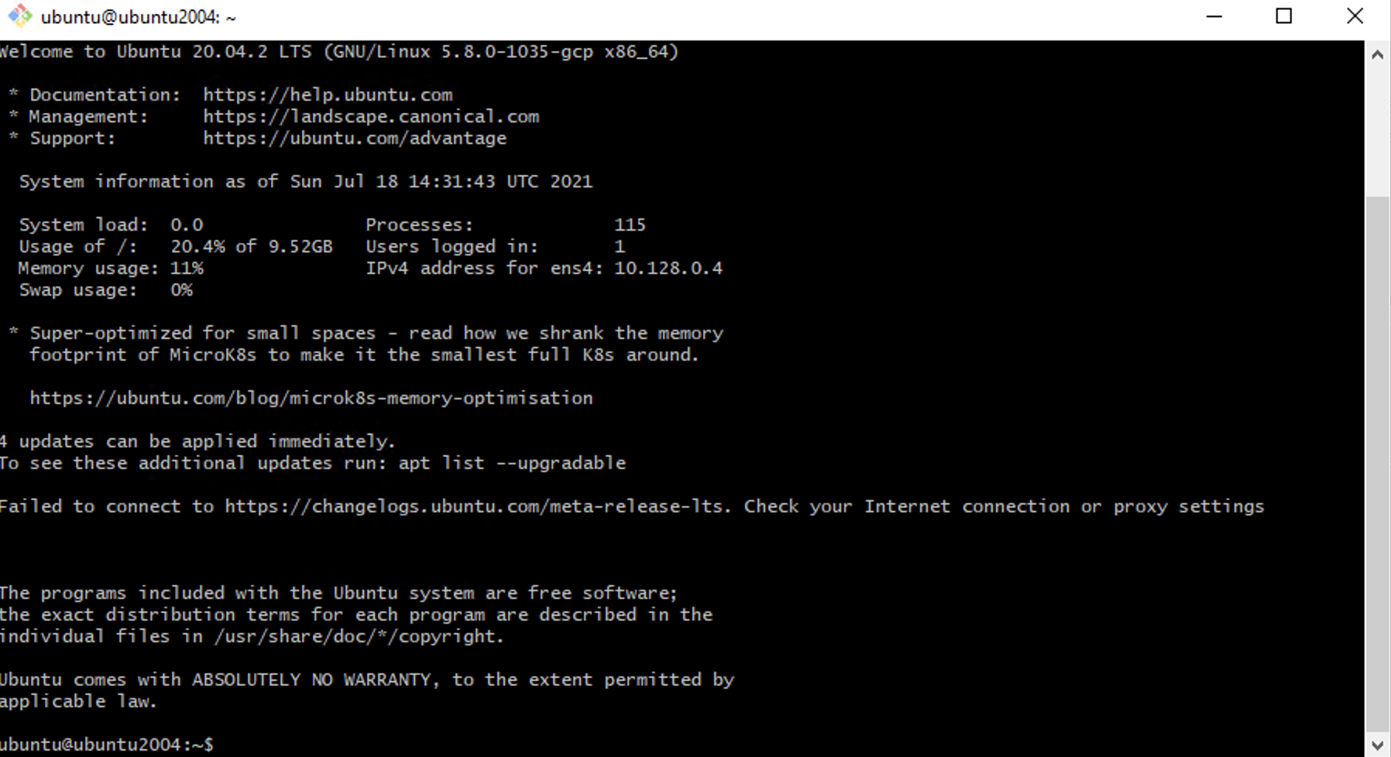Click the System information date line
Viewport: 1391px width, 757px height.
[x=306, y=181]
